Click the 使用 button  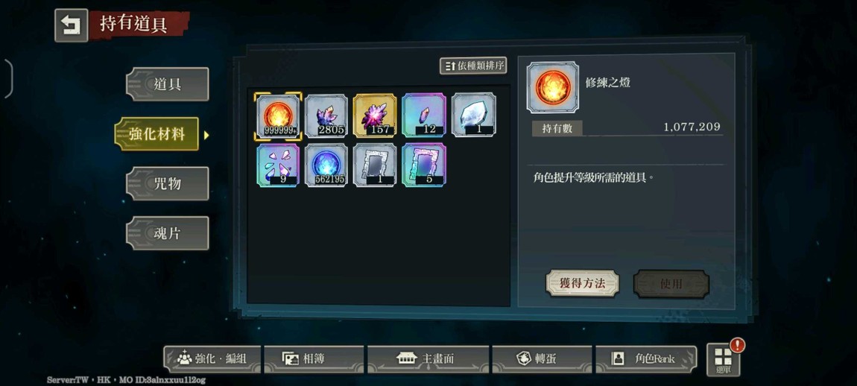point(671,284)
